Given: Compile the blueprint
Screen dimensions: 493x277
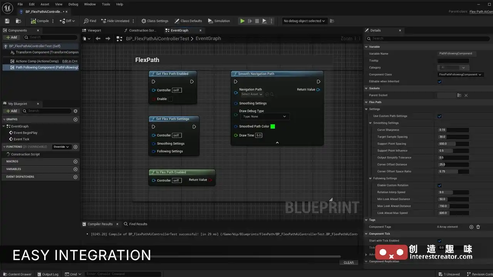Looking at the screenshot, I should [40, 21].
